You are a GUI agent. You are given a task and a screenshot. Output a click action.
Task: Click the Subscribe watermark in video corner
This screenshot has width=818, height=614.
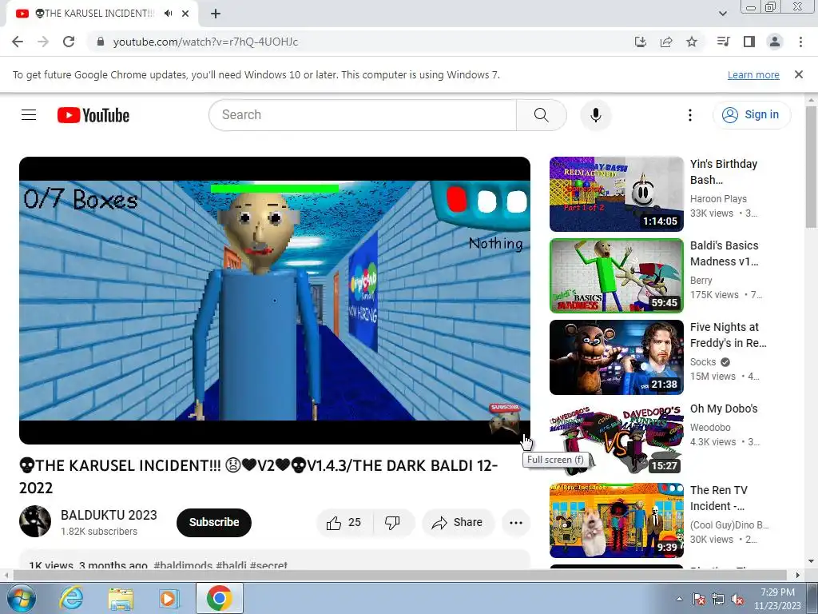(x=505, y=418)
